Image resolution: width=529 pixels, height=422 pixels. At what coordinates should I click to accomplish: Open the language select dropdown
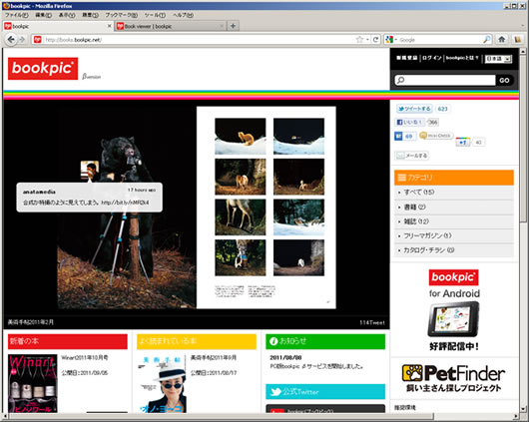click(498, 59)
